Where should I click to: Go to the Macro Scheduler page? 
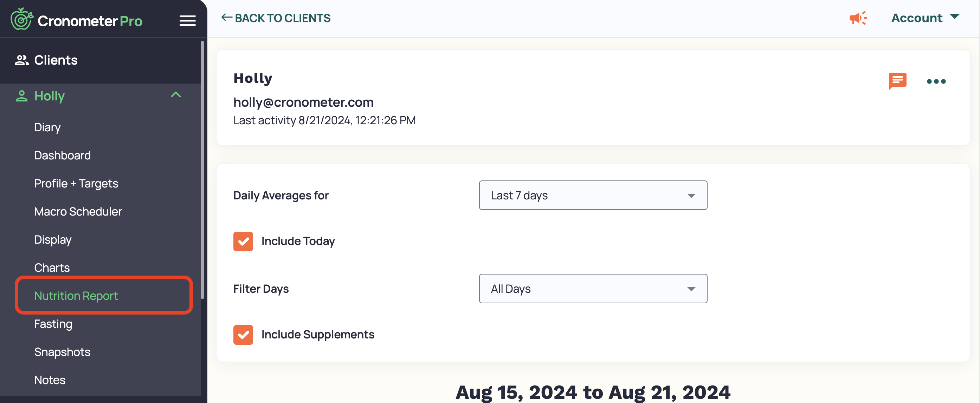coord(78,212)
